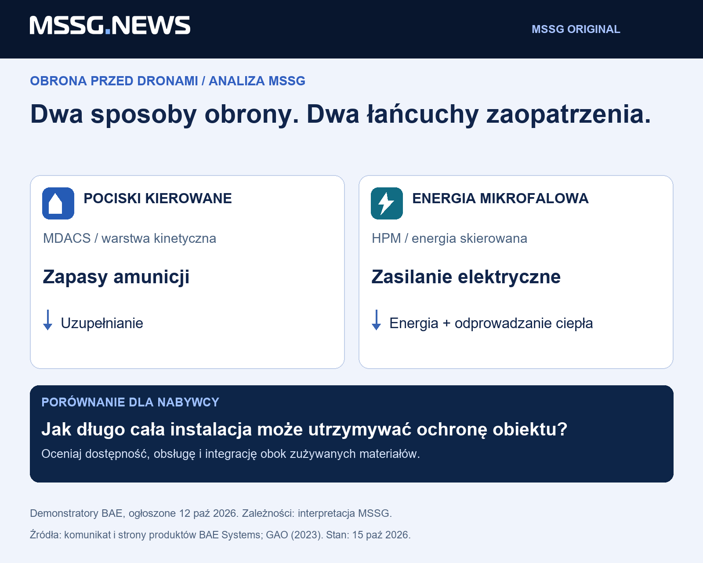703x563 pixels.
Task: Select the POCISKI KIEROWANE card title
Action: (158, 198)
